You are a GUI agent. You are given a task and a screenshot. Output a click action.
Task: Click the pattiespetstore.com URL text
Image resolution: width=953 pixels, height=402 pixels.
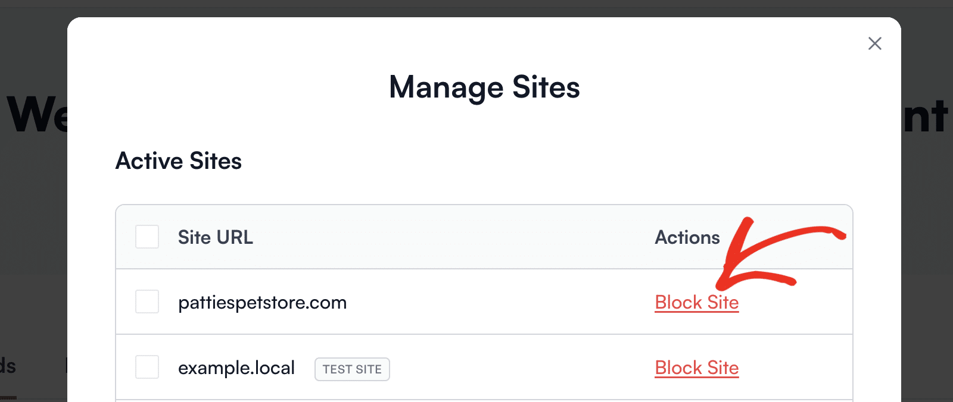tap(262, 303)
